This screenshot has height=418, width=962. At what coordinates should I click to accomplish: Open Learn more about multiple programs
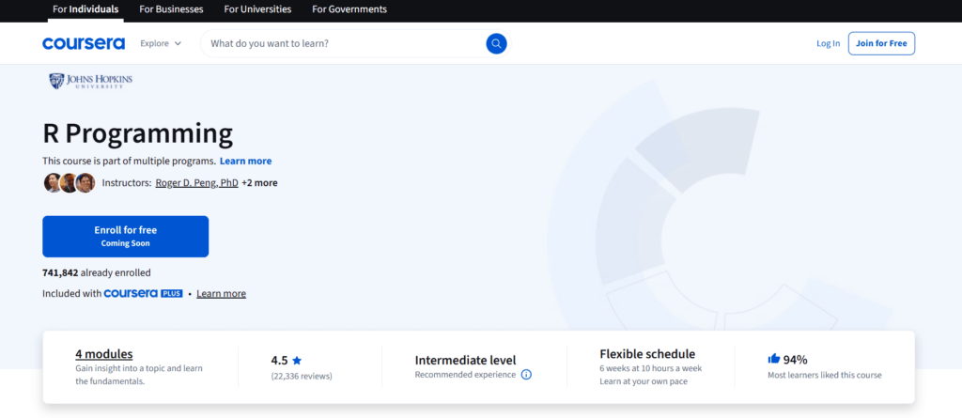point(245,161)
